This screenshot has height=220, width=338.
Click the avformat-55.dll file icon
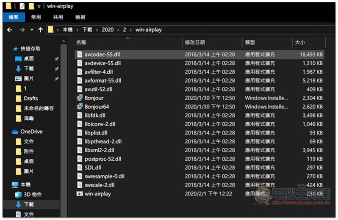(x=80, y=80)
